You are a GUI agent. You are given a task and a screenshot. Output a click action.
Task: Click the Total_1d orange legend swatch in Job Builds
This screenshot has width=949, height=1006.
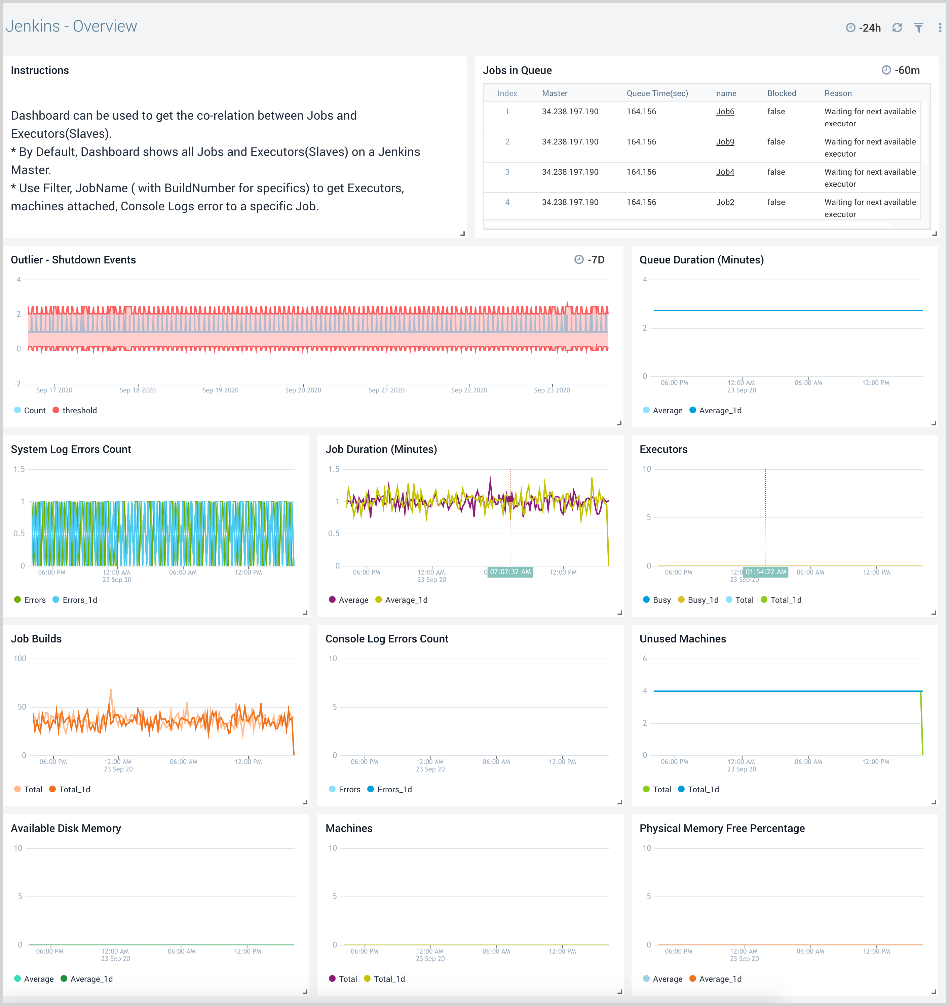click(53, 789)
